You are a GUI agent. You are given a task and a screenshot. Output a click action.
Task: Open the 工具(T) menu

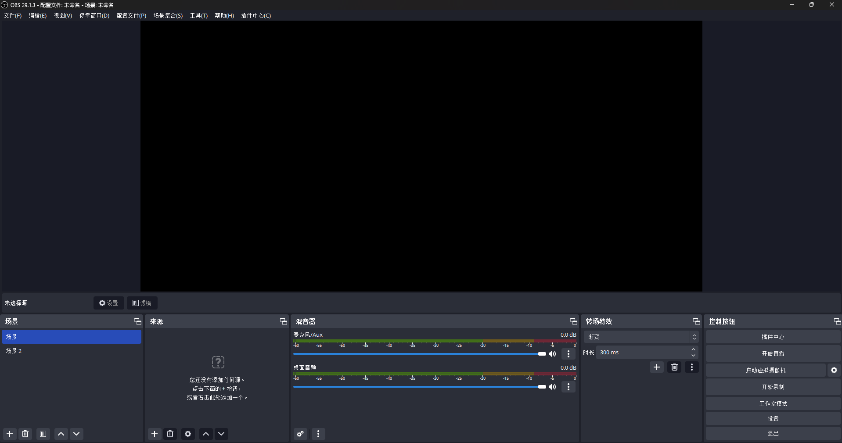198,15
